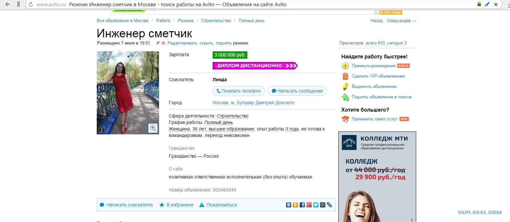Open the "Москва, м. Бульвар Дмитрия Донского" link
Screen dimensions: 510x222
pyautogui.click(x=254, y=103)
